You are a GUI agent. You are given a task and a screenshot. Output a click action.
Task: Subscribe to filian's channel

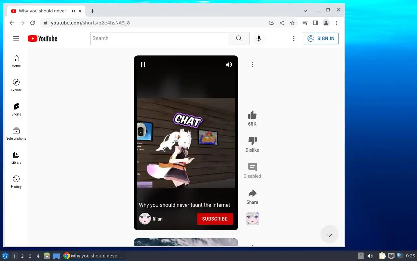click(215, 219)
